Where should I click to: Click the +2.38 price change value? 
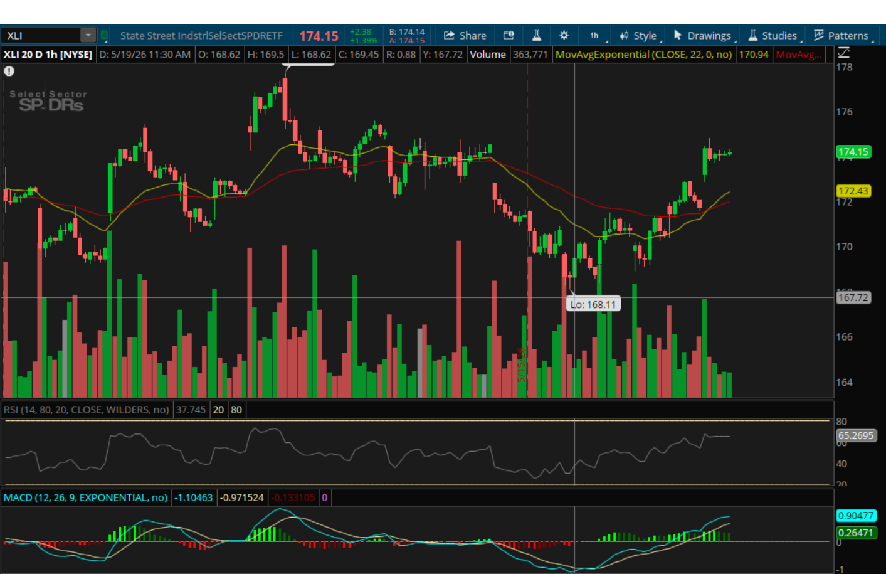tap(361, 31)
